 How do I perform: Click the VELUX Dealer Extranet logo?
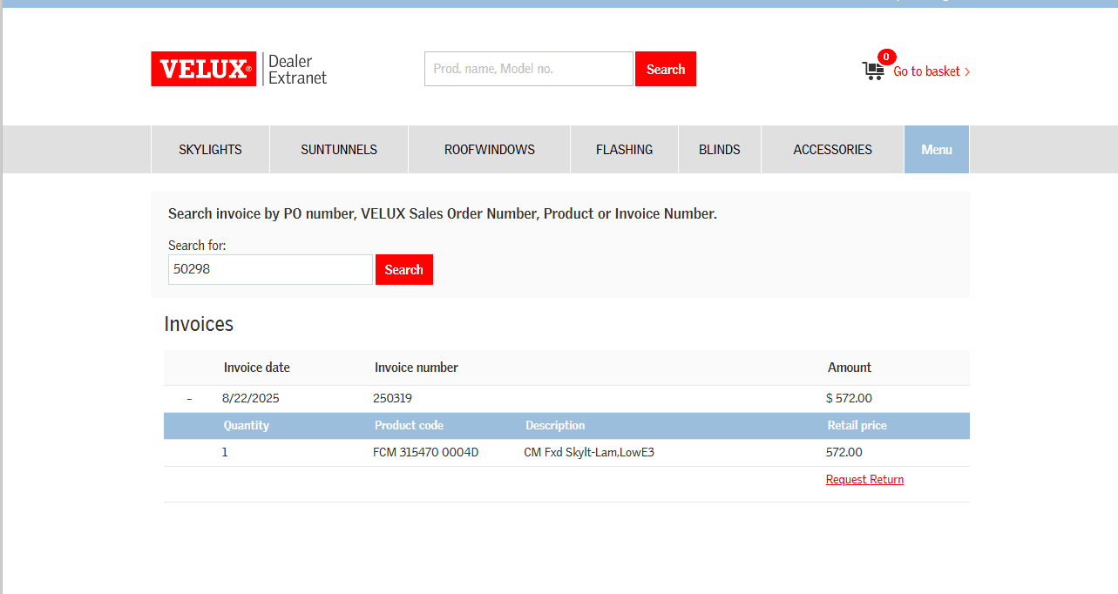click(x=239, y=69)
